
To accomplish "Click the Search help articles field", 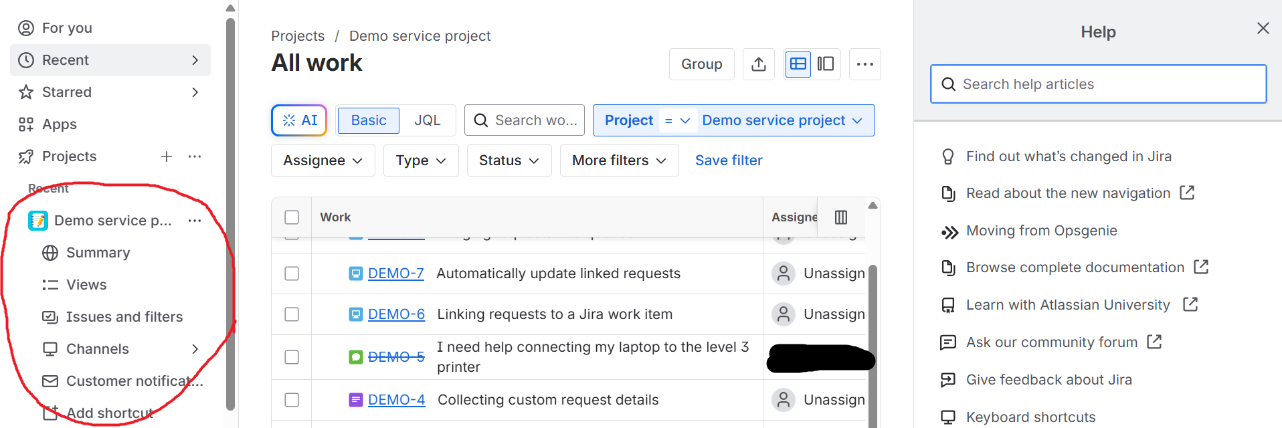I will click(x=1099, y=84).
